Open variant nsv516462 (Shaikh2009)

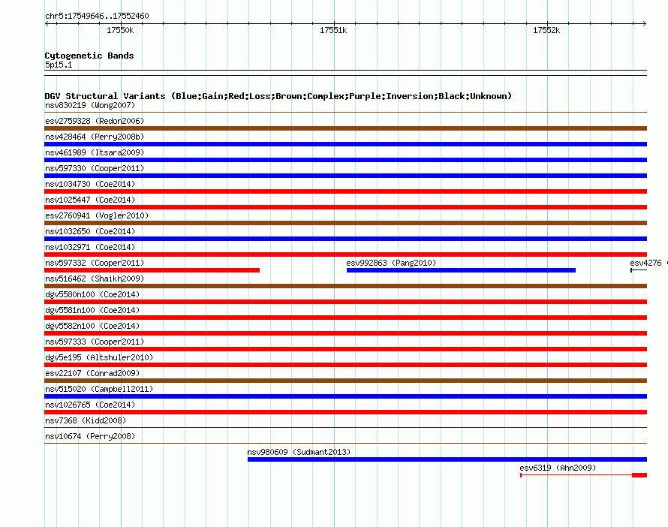95,279
